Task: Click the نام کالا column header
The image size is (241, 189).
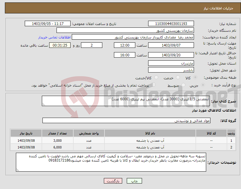Action: (150, 133)
